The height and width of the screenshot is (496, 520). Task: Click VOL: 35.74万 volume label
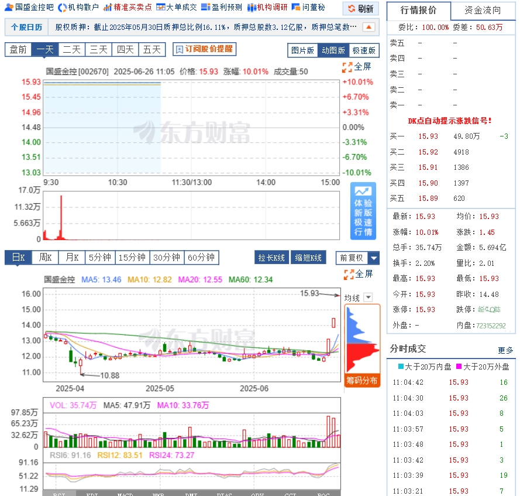tap(73, 405)
